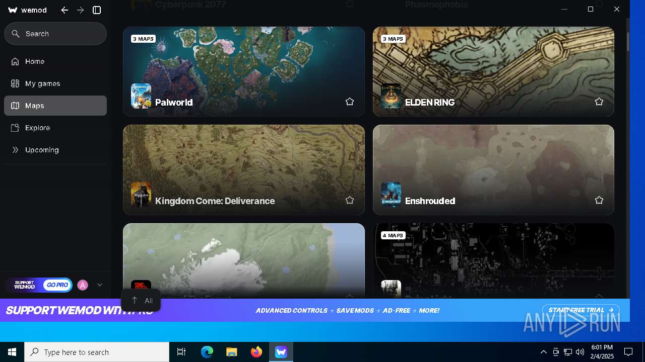The height and width of the screenshot is (362, 645).
Task: Click the ELDEN RING game cover icon
Action: (391, 96)
